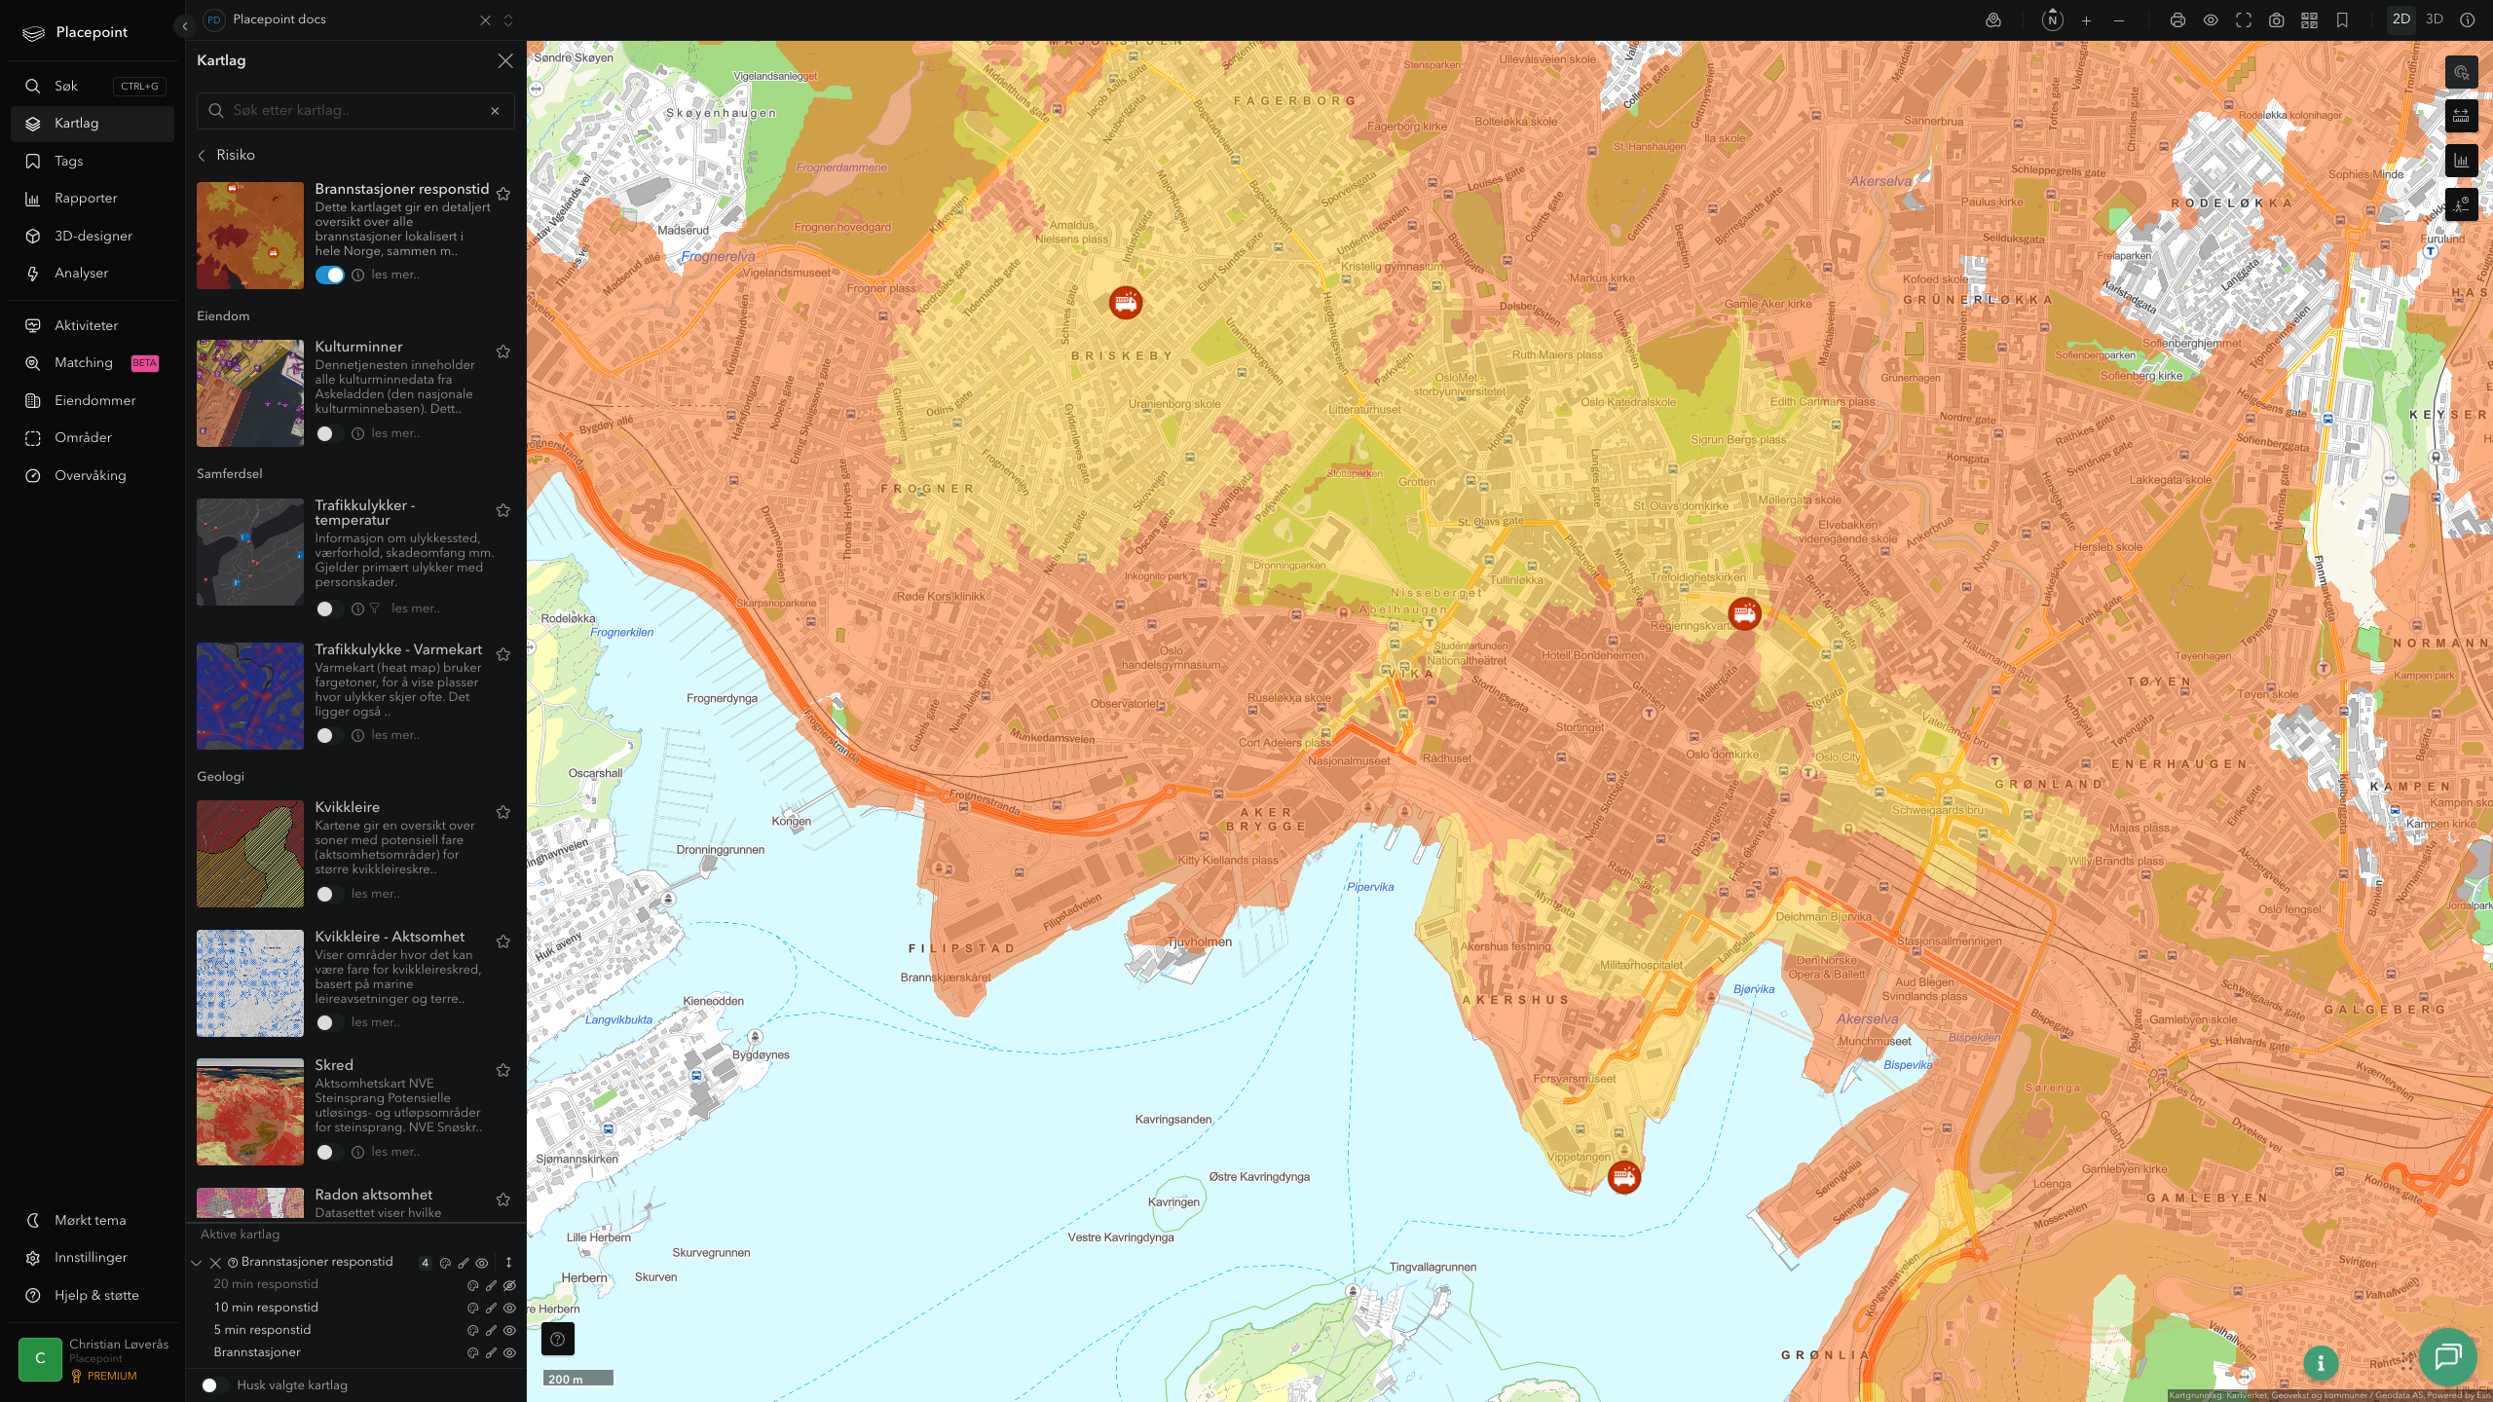The width and height of the screenshot is (2493, 1402).
Task: Hide the 5 min responstid sublayer
Action: (509, 1330)
